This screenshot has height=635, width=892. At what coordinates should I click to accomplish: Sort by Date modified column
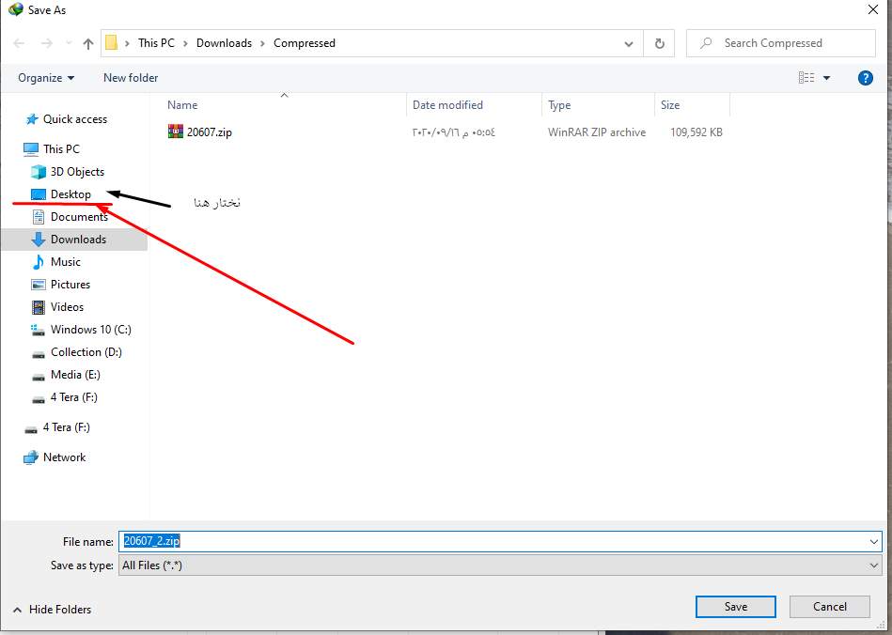(447, 105)
